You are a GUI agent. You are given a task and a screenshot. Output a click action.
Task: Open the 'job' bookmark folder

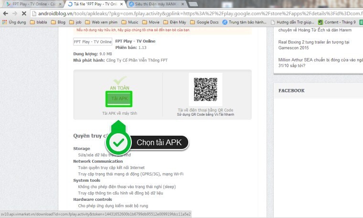[75, 22]
